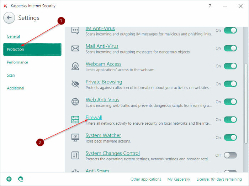Open support via the headset agent icon
Screen dimensions: 249x186
(21, 179)
